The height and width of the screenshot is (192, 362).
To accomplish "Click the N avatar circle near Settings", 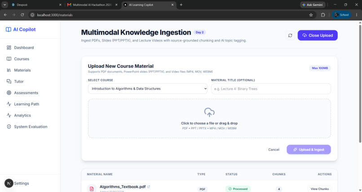I will pos(9,183).
